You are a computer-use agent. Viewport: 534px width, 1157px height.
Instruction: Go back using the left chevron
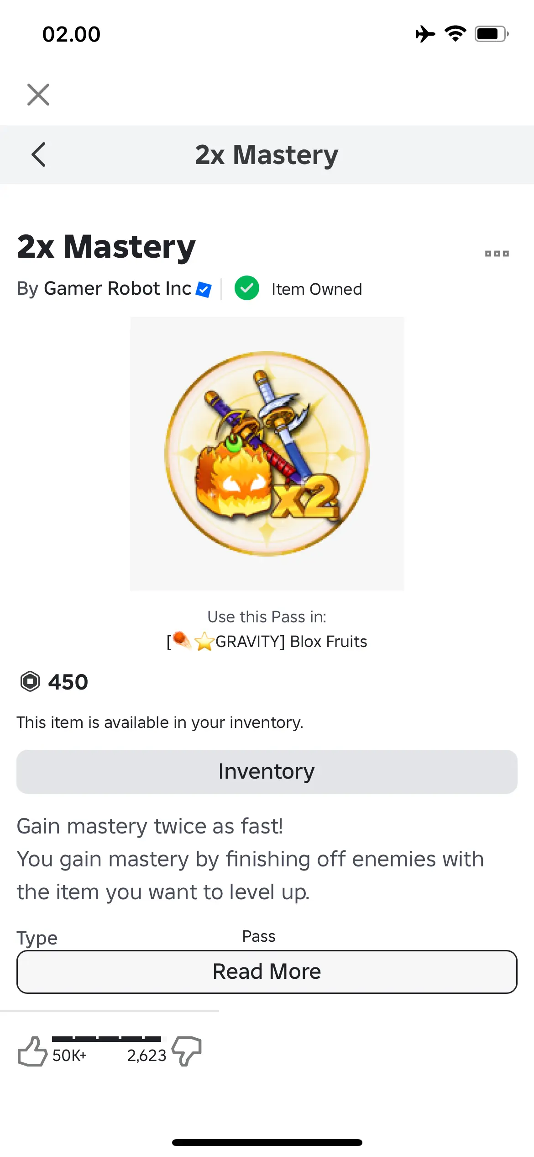point(39,154)
